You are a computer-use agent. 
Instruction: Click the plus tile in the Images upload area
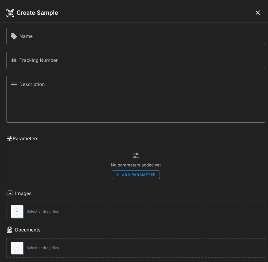point(17,211)
